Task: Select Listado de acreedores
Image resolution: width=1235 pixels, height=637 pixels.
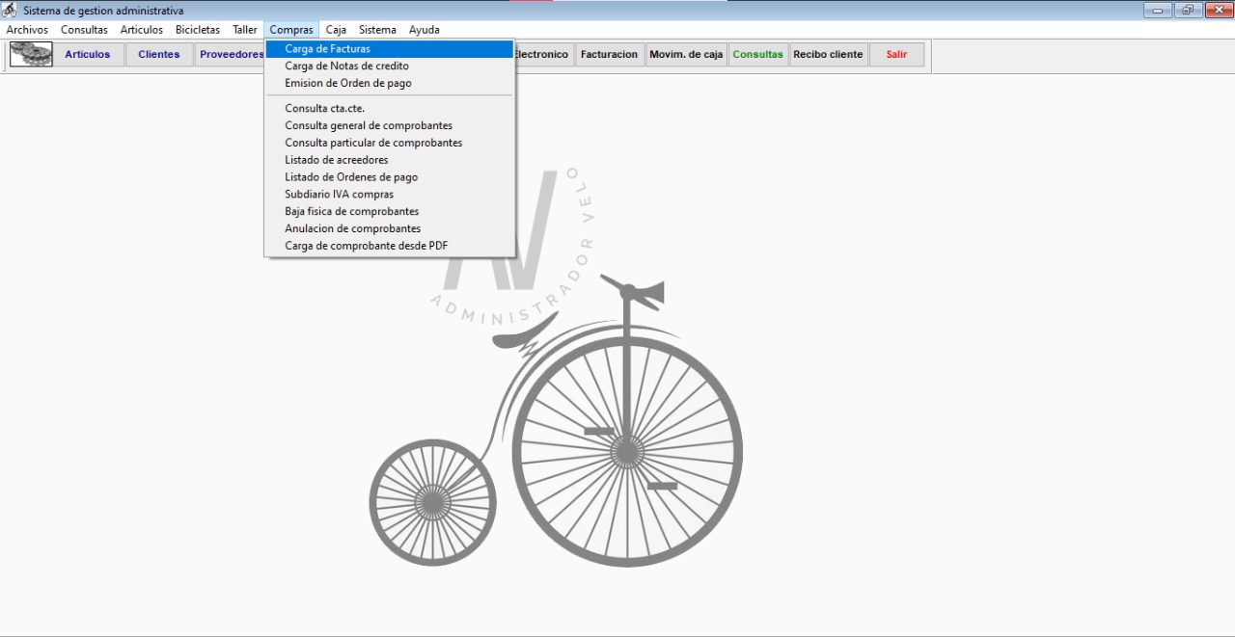Action: [390, 160]
